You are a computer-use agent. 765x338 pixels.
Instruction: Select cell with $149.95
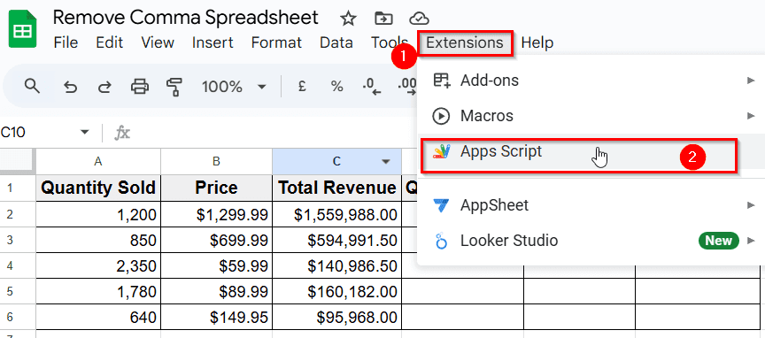[216, 318]
